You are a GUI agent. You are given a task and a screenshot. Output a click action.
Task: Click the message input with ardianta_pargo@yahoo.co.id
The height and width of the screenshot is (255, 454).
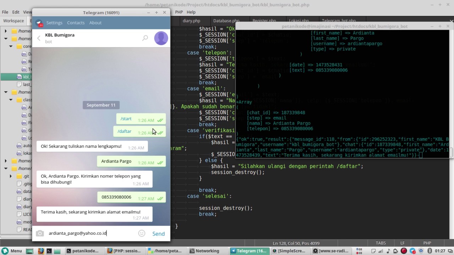[x=92, y=233]
